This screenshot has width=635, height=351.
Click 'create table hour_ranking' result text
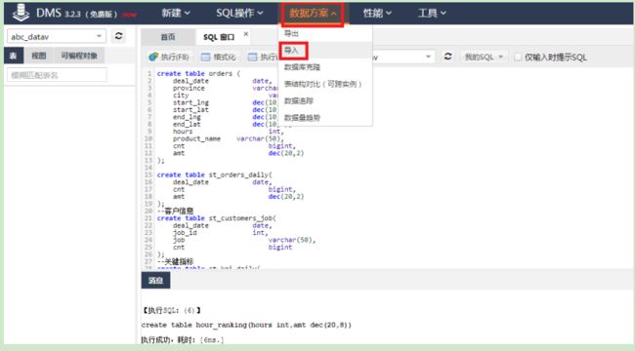pos(246,325)
